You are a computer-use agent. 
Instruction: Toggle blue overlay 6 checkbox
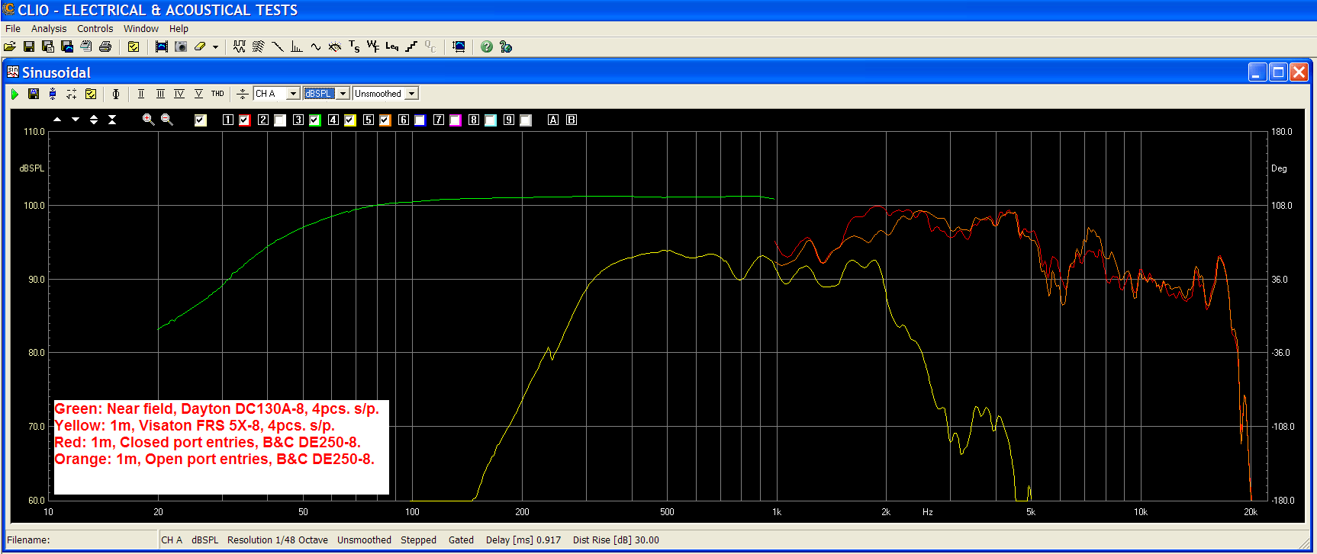(420, 120)
